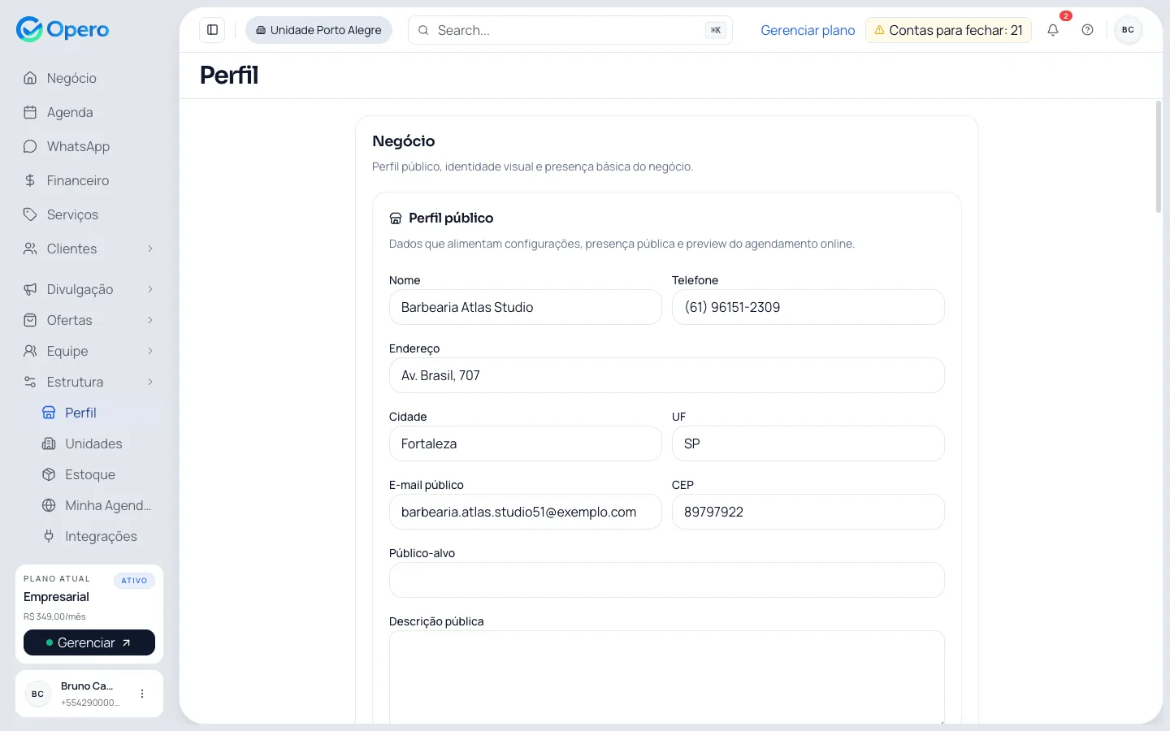Viewport: 1170px width, 731px height.
Task: Click the Financeiro dollar icon
Action: pyautogui.click(x=30, y=180)
